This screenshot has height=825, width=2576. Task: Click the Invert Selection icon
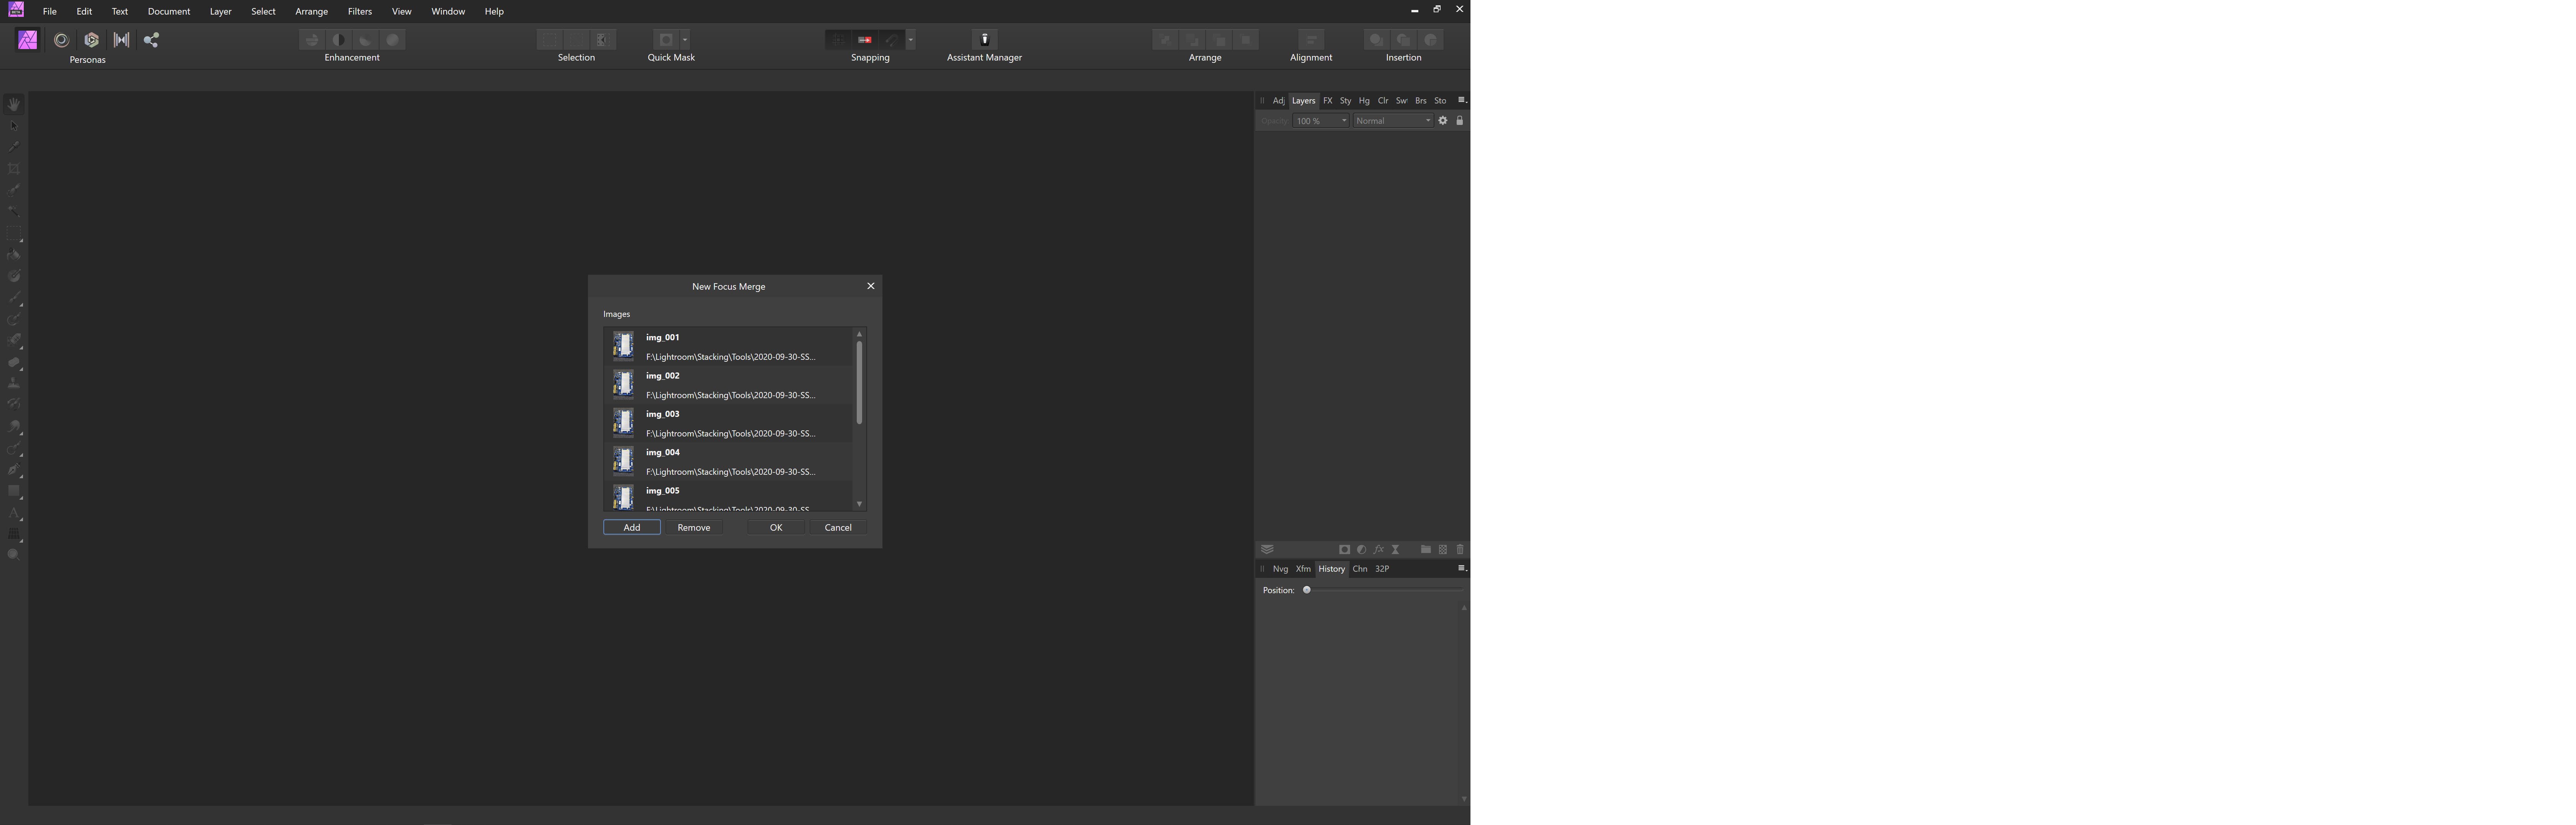tap(603, 39)
